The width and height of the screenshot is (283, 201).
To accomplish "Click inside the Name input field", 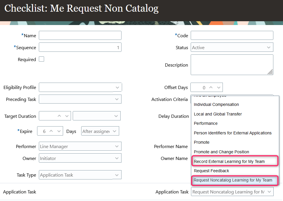I will tap(80, 35).
